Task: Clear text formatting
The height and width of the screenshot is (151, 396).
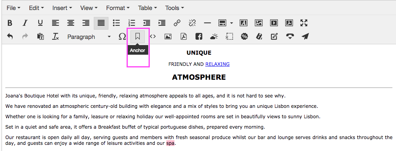Action: [55, 37]
